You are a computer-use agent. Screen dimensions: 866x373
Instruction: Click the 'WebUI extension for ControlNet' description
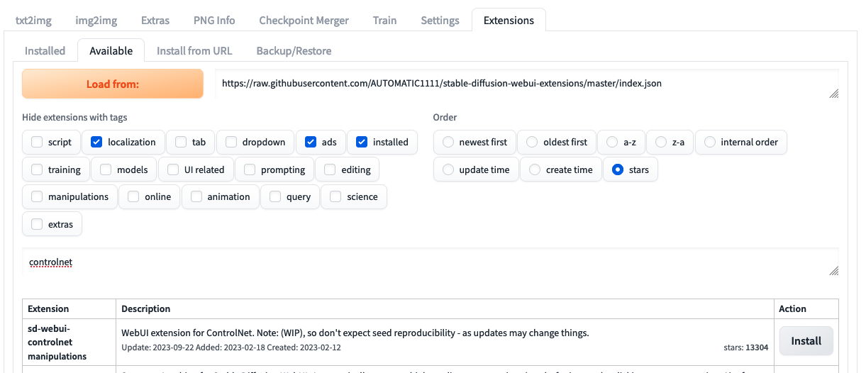(x=355, y=333)
